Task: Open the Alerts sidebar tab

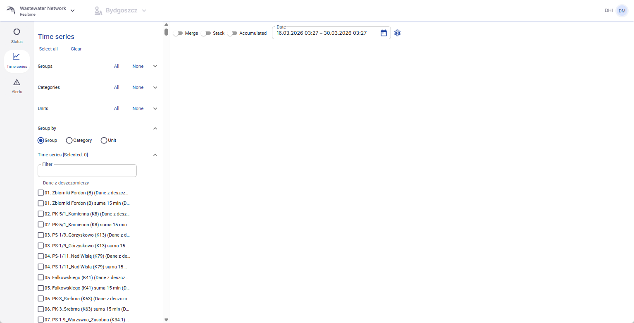Action: [x=17, y=86]
